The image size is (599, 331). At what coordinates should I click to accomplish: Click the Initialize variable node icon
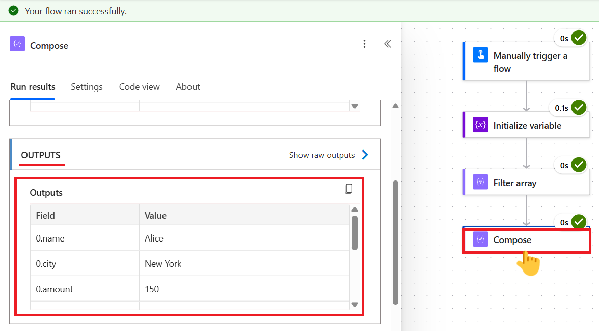[480, 125]
